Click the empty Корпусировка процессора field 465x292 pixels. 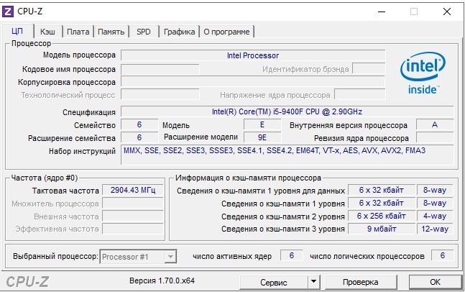click(253, 82)
